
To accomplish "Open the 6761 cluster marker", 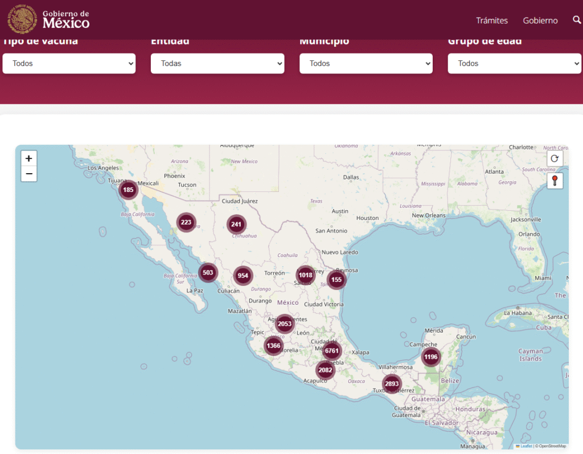I will (x=331, y=351).
